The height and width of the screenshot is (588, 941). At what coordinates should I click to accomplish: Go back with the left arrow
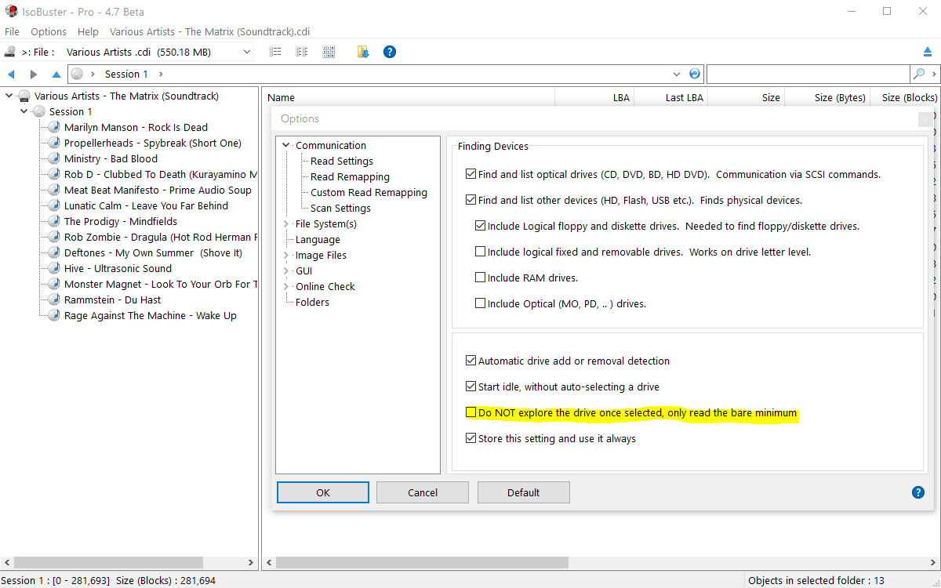pos(11,74)
